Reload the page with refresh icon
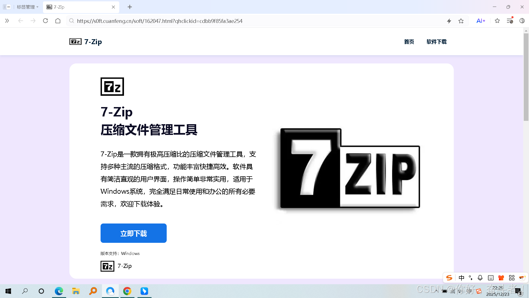 (45, 21)
